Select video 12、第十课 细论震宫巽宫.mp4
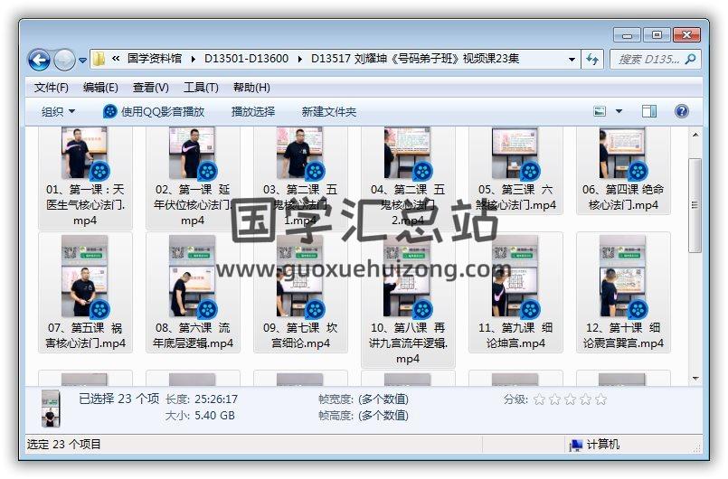Viewport: 728px width, 479px height. point(623,293)
